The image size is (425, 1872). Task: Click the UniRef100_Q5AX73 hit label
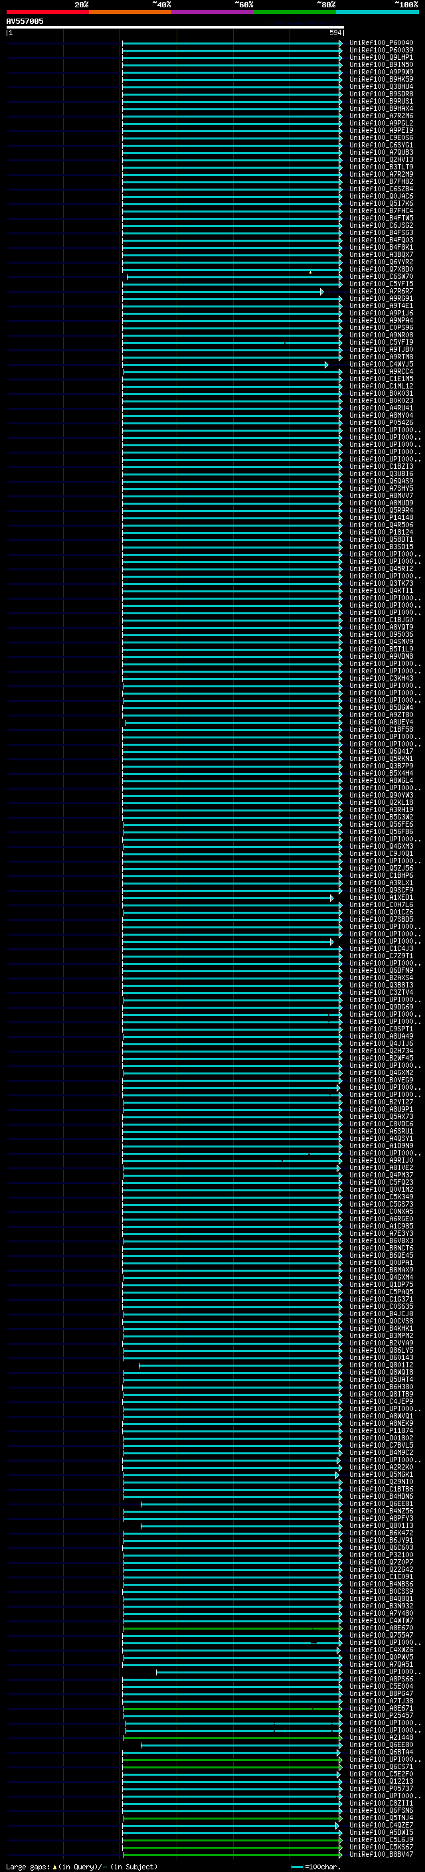381,1117
